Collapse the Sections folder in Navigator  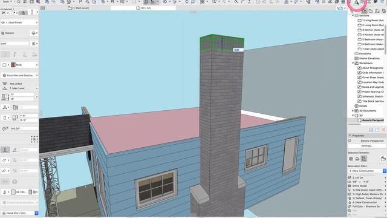(353, 16)
